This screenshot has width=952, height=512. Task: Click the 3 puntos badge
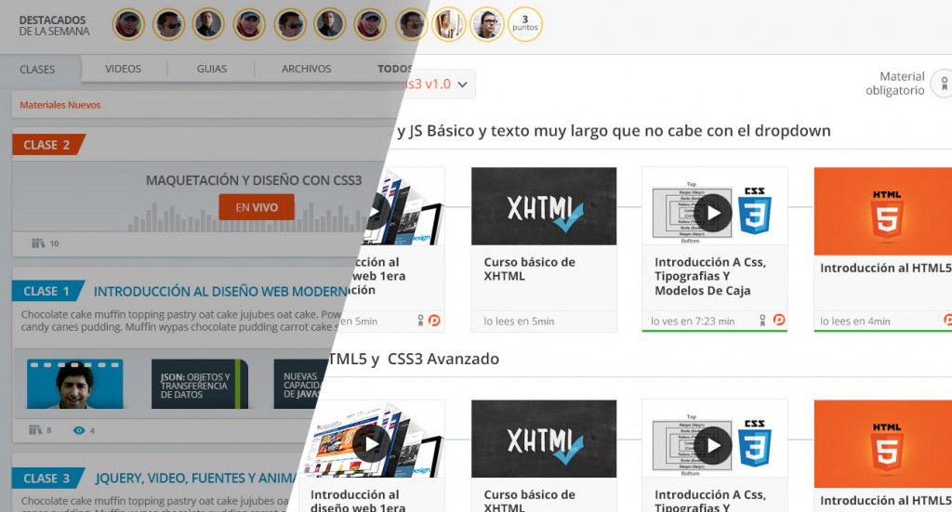[x=524, y=24]
